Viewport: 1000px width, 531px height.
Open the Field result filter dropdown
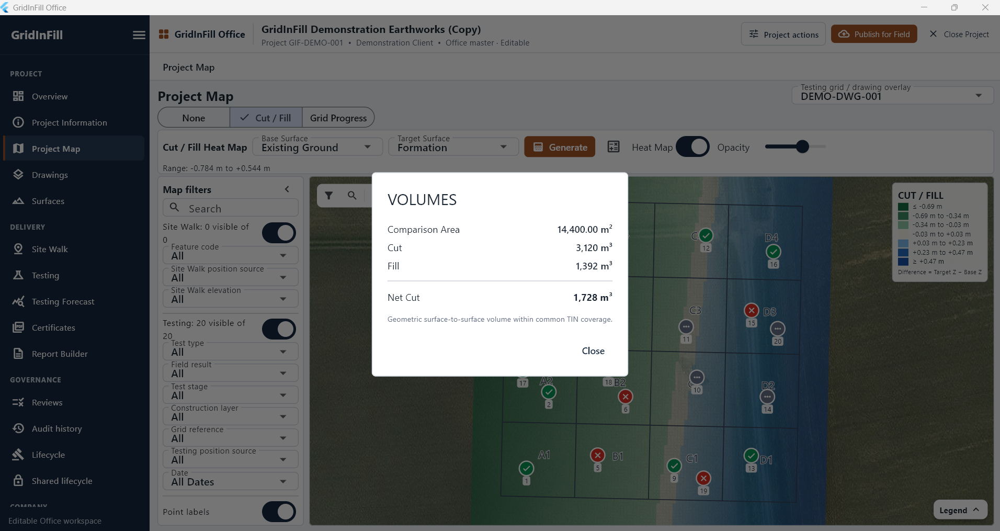click(230, 373)
